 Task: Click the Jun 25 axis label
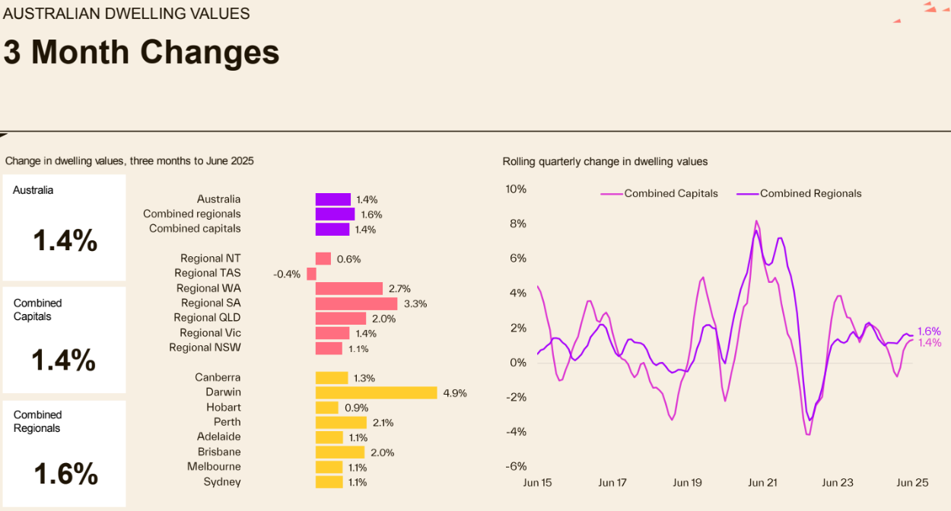[912, 483]
